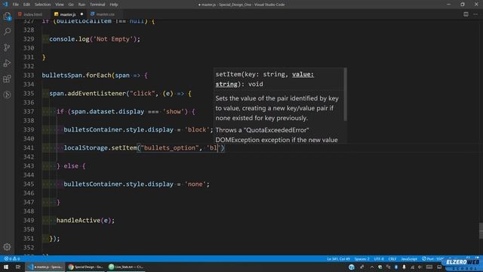Viewport: 483px width, 272px height.
Task: Open the Selection menu
Action: coord(42,5)
